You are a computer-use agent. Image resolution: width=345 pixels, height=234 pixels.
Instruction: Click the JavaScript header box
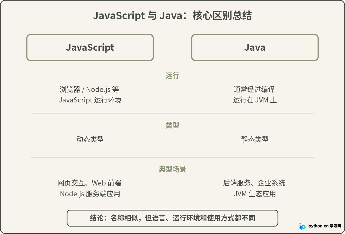coord(90,47)
